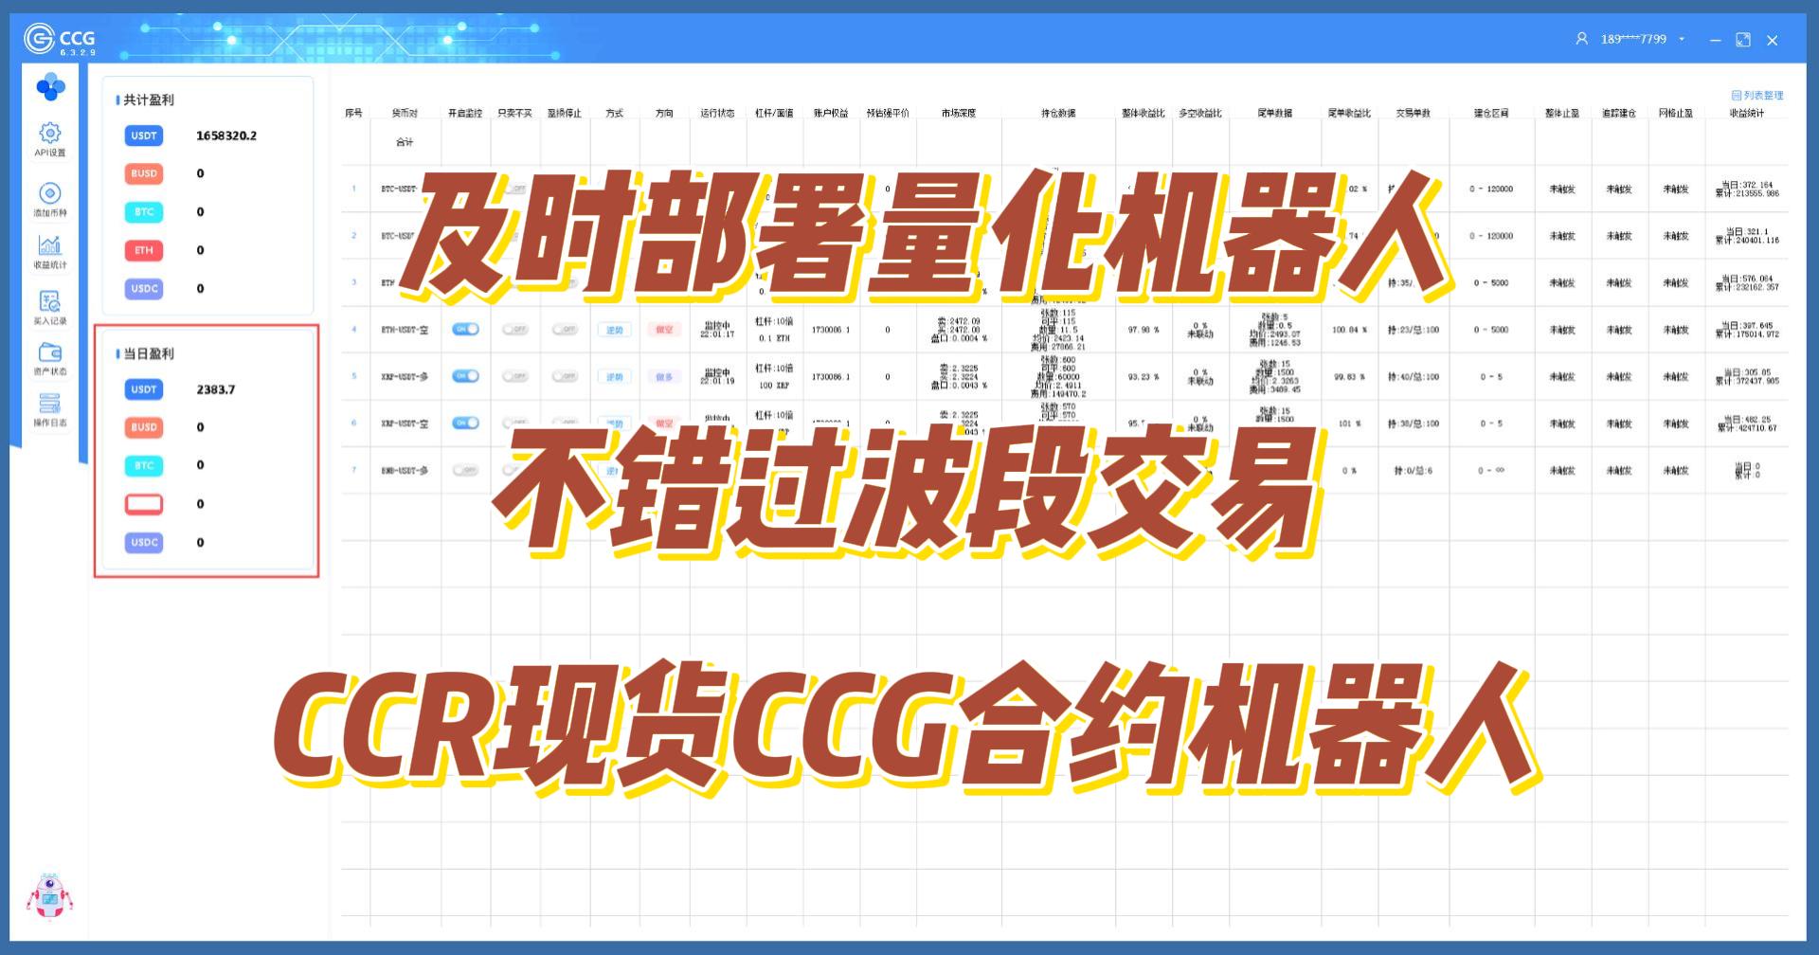The width and height of the screenshot is (1819, 955).
Task: Click the BTC badge under 共计盈利
Action: click(x=144, y=212)
